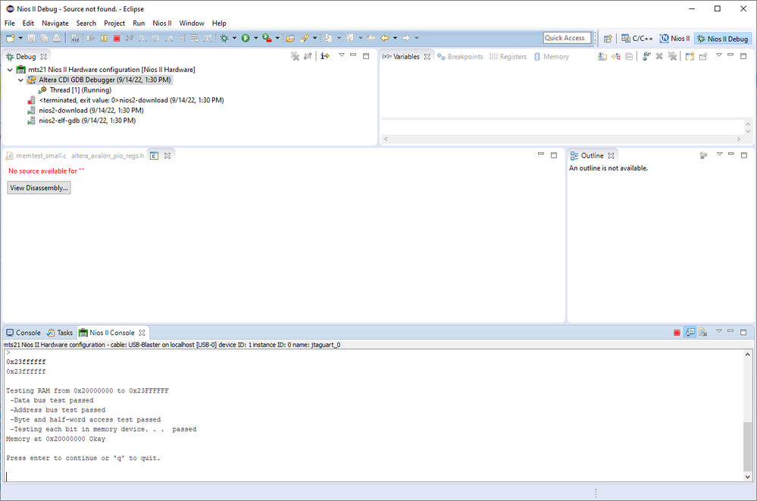The height and width of the screenshot is (501, 757).
Task: Select the Nios II Debug perspective button
Action: pyautogui.click(x=723, y=39)
